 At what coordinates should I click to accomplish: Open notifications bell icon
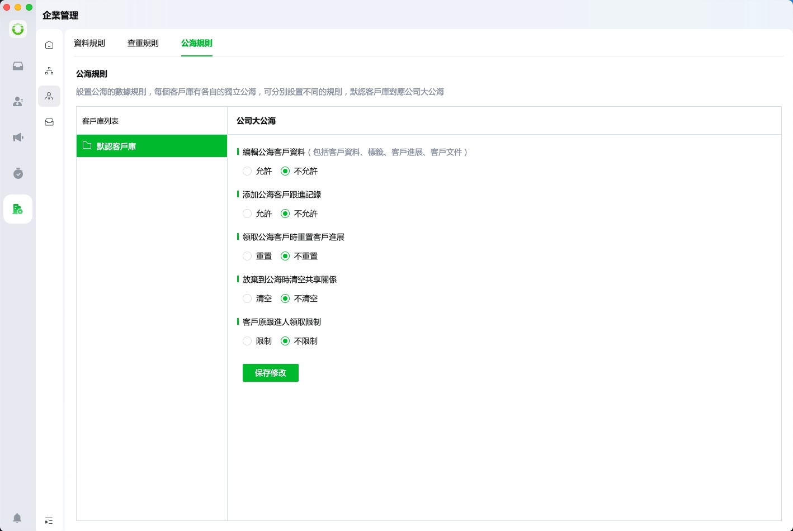(x=17, y=518)
